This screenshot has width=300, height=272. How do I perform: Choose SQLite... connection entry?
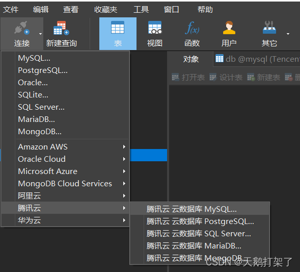65,95
